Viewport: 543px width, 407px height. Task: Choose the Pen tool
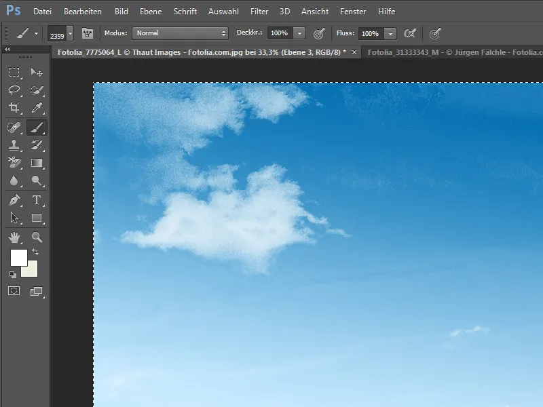pyautogui.click(x=14, y=199)
